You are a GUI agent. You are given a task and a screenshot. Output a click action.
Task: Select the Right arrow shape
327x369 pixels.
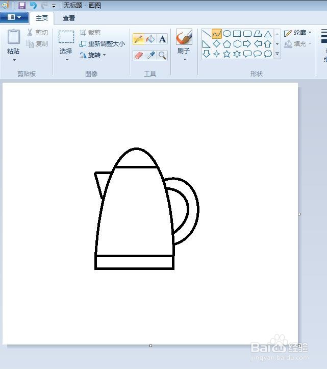[247, 44]
